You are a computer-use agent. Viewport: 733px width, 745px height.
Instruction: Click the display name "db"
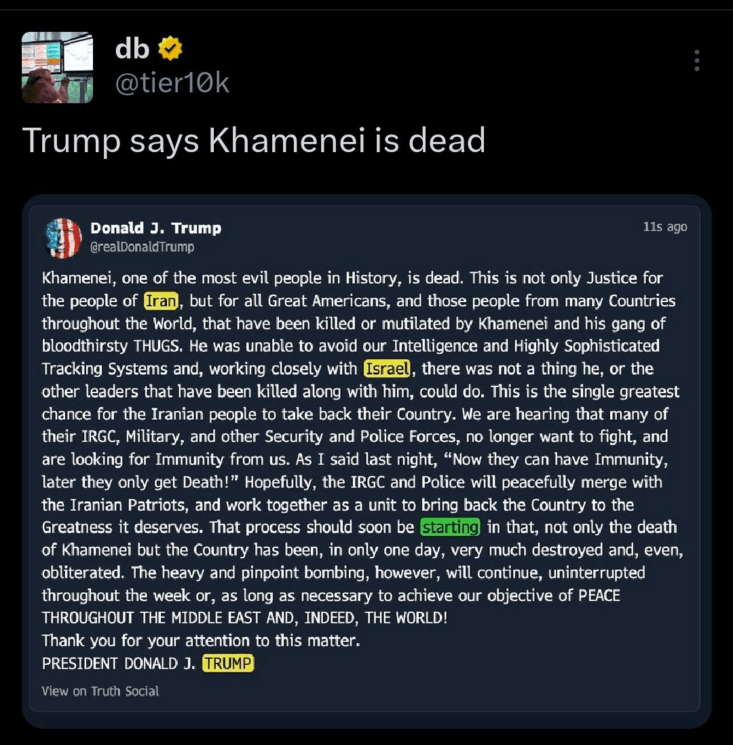[x=132, y=48]
